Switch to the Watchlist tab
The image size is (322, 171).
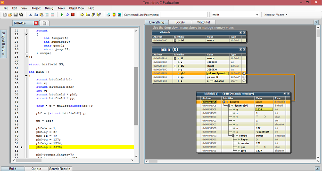pyautogui.click(x=204, y=22)
